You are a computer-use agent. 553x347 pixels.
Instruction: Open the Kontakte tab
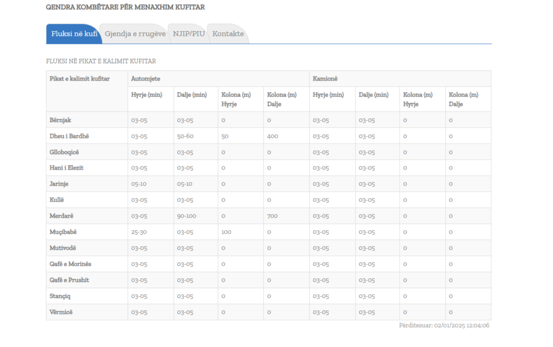point(228,34)
